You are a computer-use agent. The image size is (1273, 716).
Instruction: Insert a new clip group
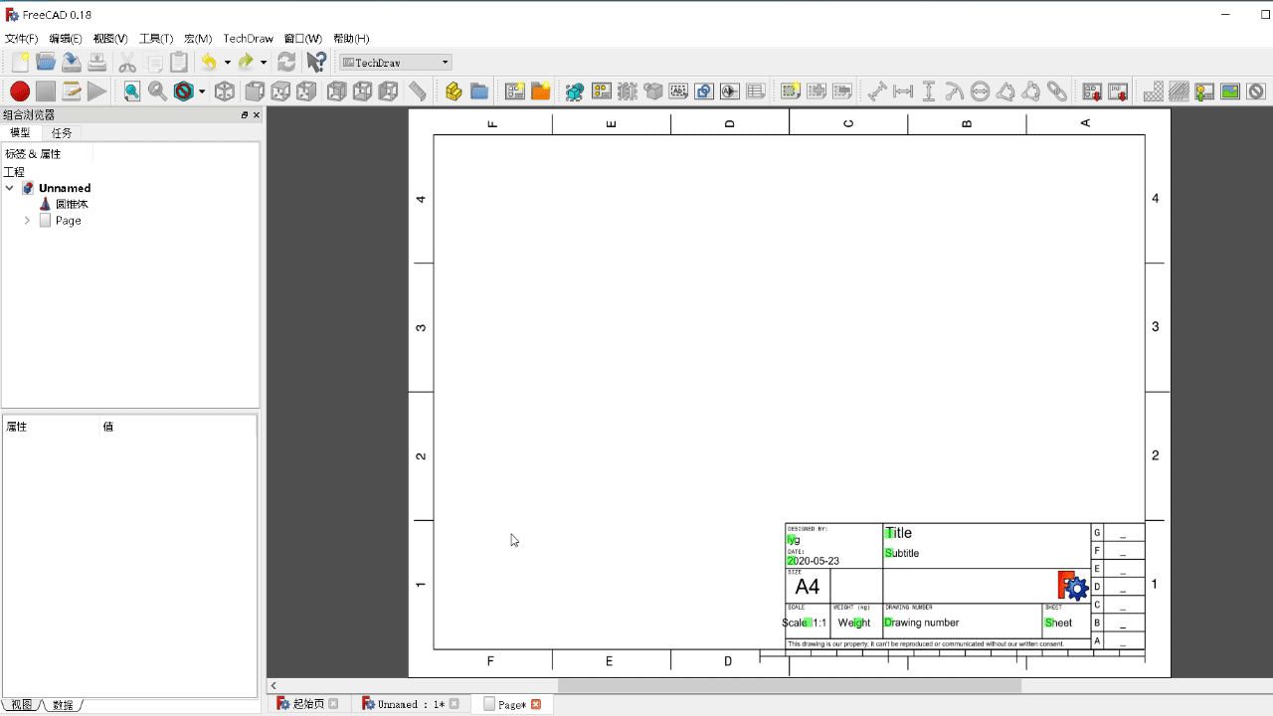pos(791,91)
